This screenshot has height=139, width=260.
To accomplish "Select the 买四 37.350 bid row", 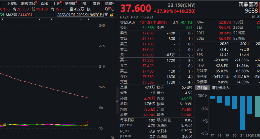I will tap(156, 77).
